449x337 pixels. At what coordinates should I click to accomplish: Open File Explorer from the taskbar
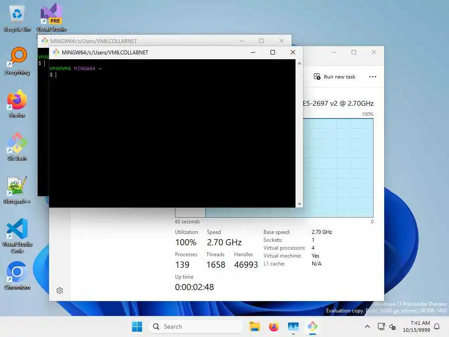tap(254, 326)
